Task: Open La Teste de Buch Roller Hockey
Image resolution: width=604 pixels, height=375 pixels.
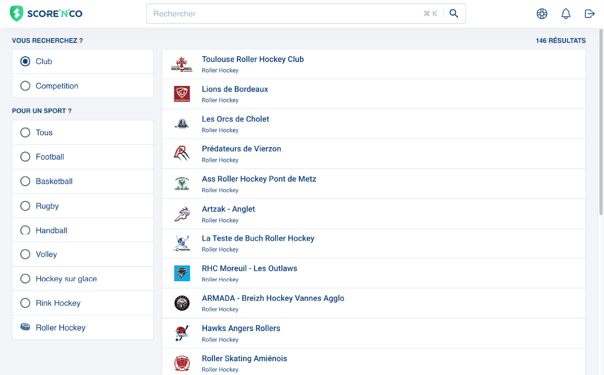Action: 258,238
